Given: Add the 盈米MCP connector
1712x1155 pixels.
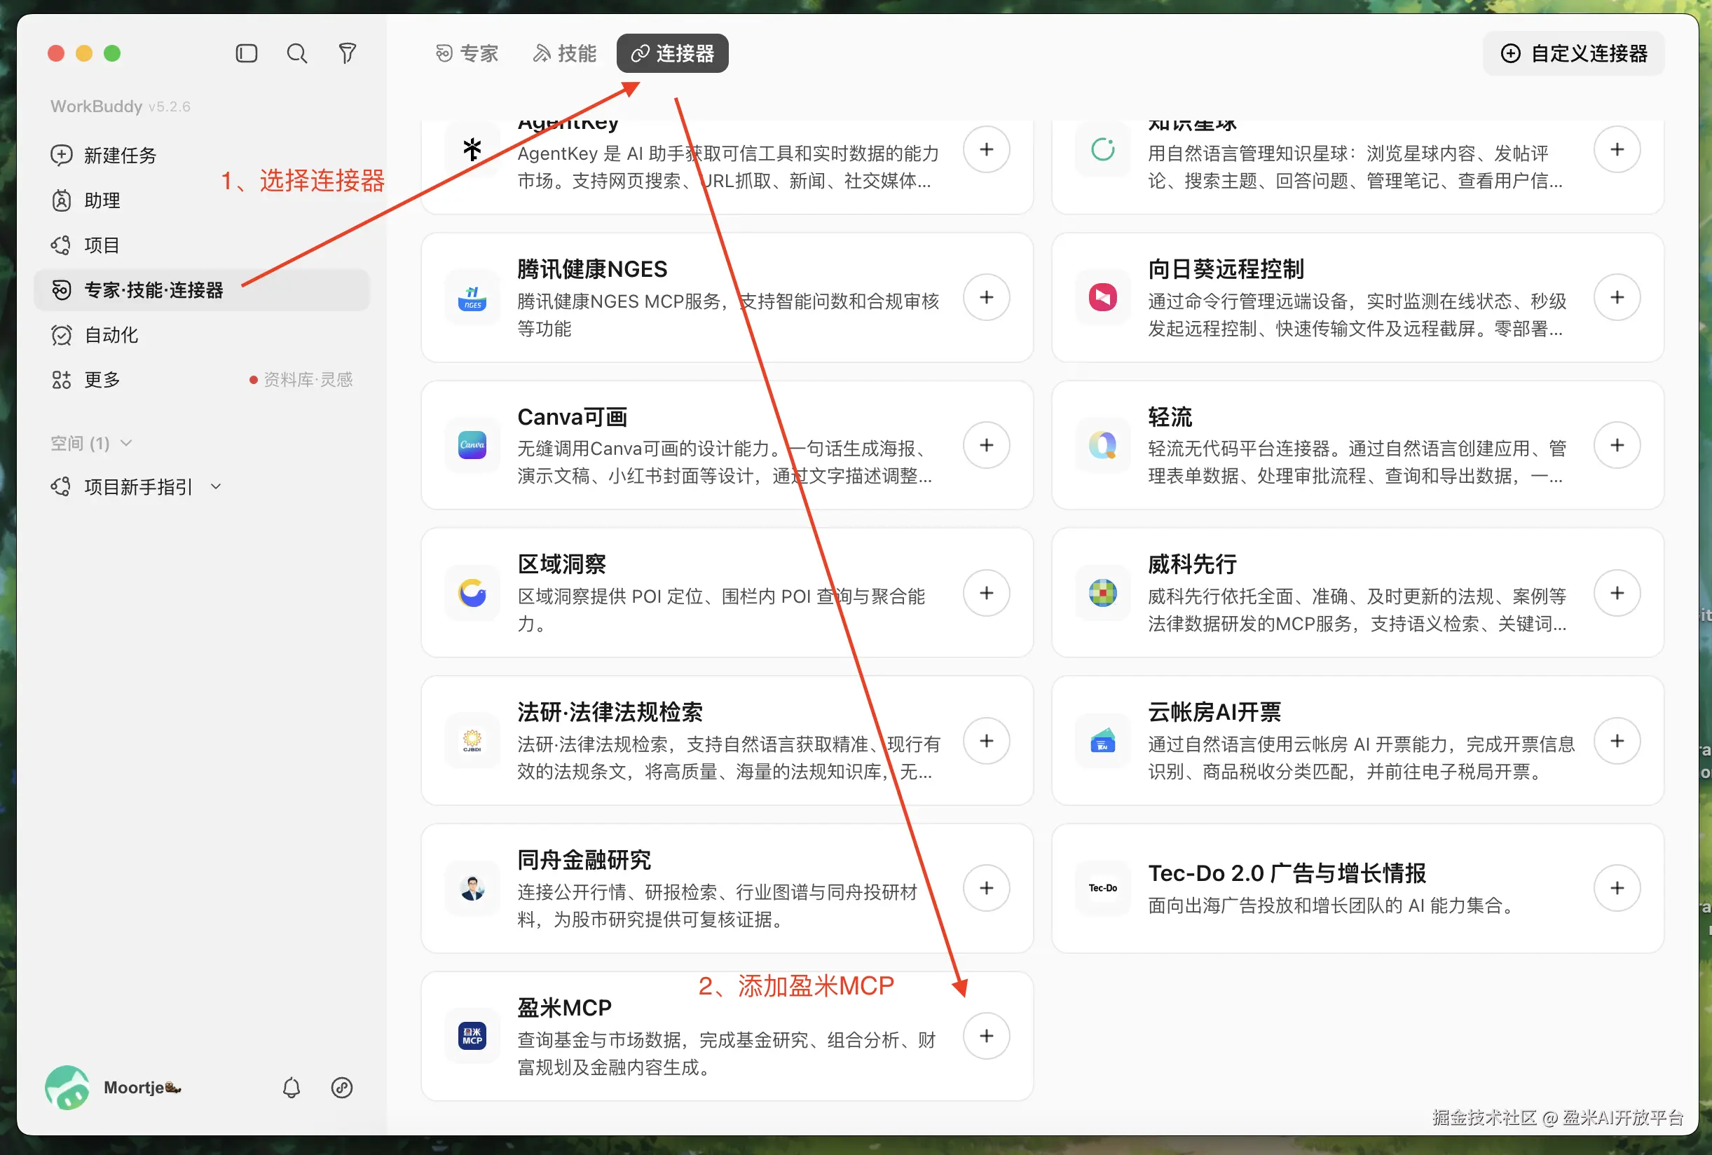Looking at the screenshot, I should [986, 1036].
